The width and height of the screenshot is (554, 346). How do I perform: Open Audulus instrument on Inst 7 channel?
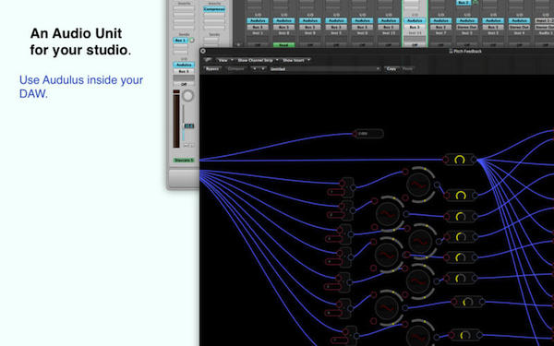(440, 21)
